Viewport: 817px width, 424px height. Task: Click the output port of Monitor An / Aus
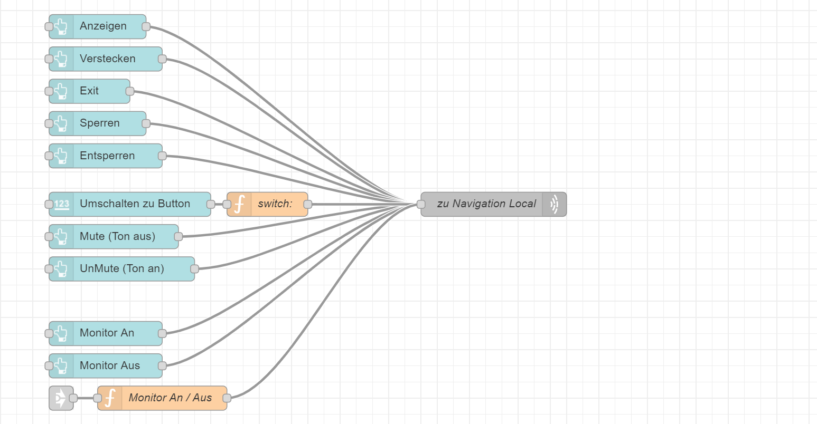tap(227, 398)
